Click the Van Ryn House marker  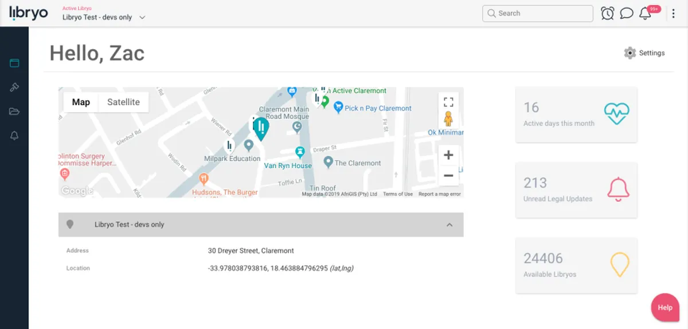point(299,152)
